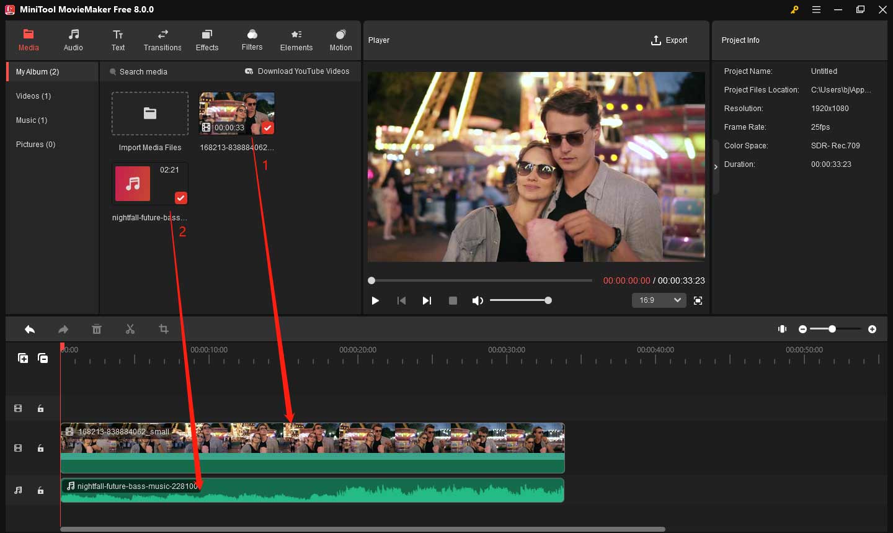Toggle lock on main video track

(40, 448)
